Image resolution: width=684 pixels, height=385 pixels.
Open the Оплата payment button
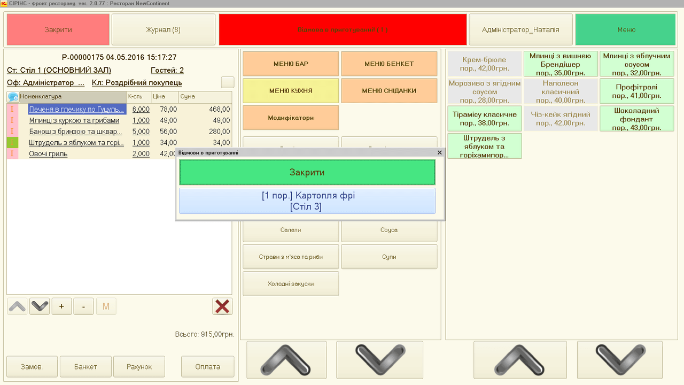click(x=207, y=367)
